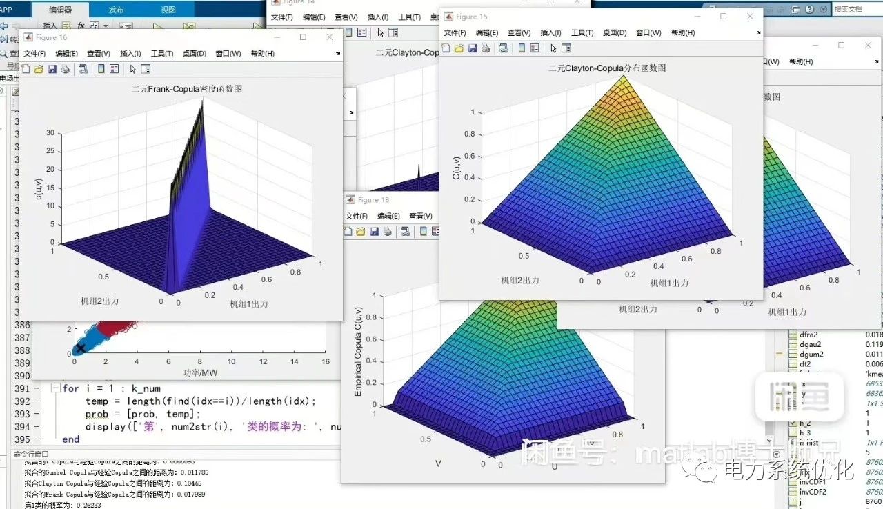Viewport: 883px width, 509px height.
Task: Toggle Insert Legend in Figure 16 toolbar
Action: 115,69
